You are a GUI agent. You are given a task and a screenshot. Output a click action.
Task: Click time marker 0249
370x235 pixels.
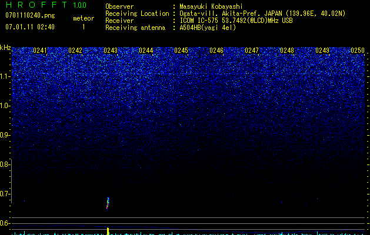[x=322, y=51]
